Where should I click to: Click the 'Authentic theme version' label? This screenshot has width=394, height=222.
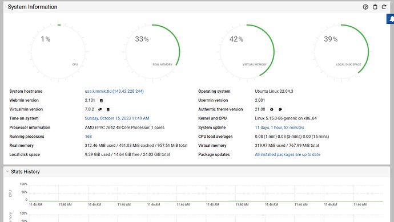(220, 109)
